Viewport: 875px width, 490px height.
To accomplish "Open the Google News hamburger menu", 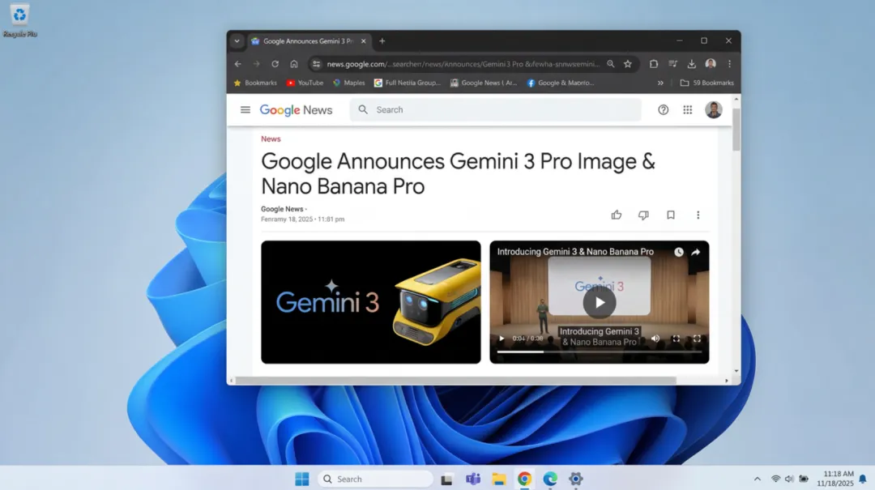I will pyautogui.click(x=245, y=110).
